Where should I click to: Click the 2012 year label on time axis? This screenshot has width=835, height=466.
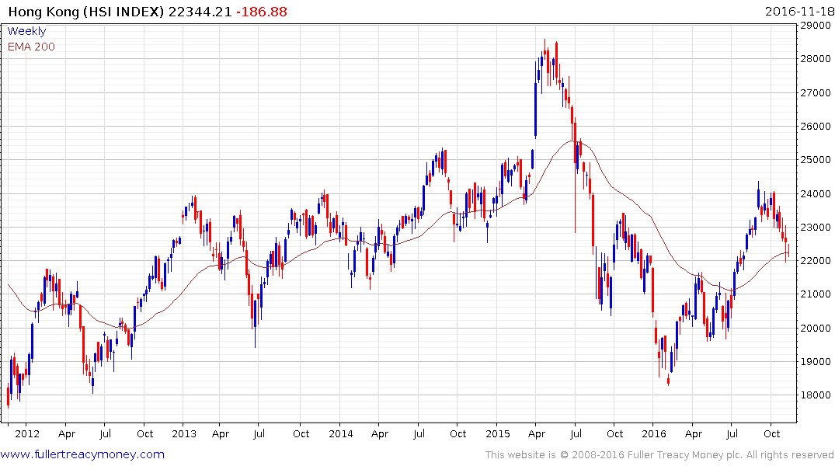coord(27,433)
